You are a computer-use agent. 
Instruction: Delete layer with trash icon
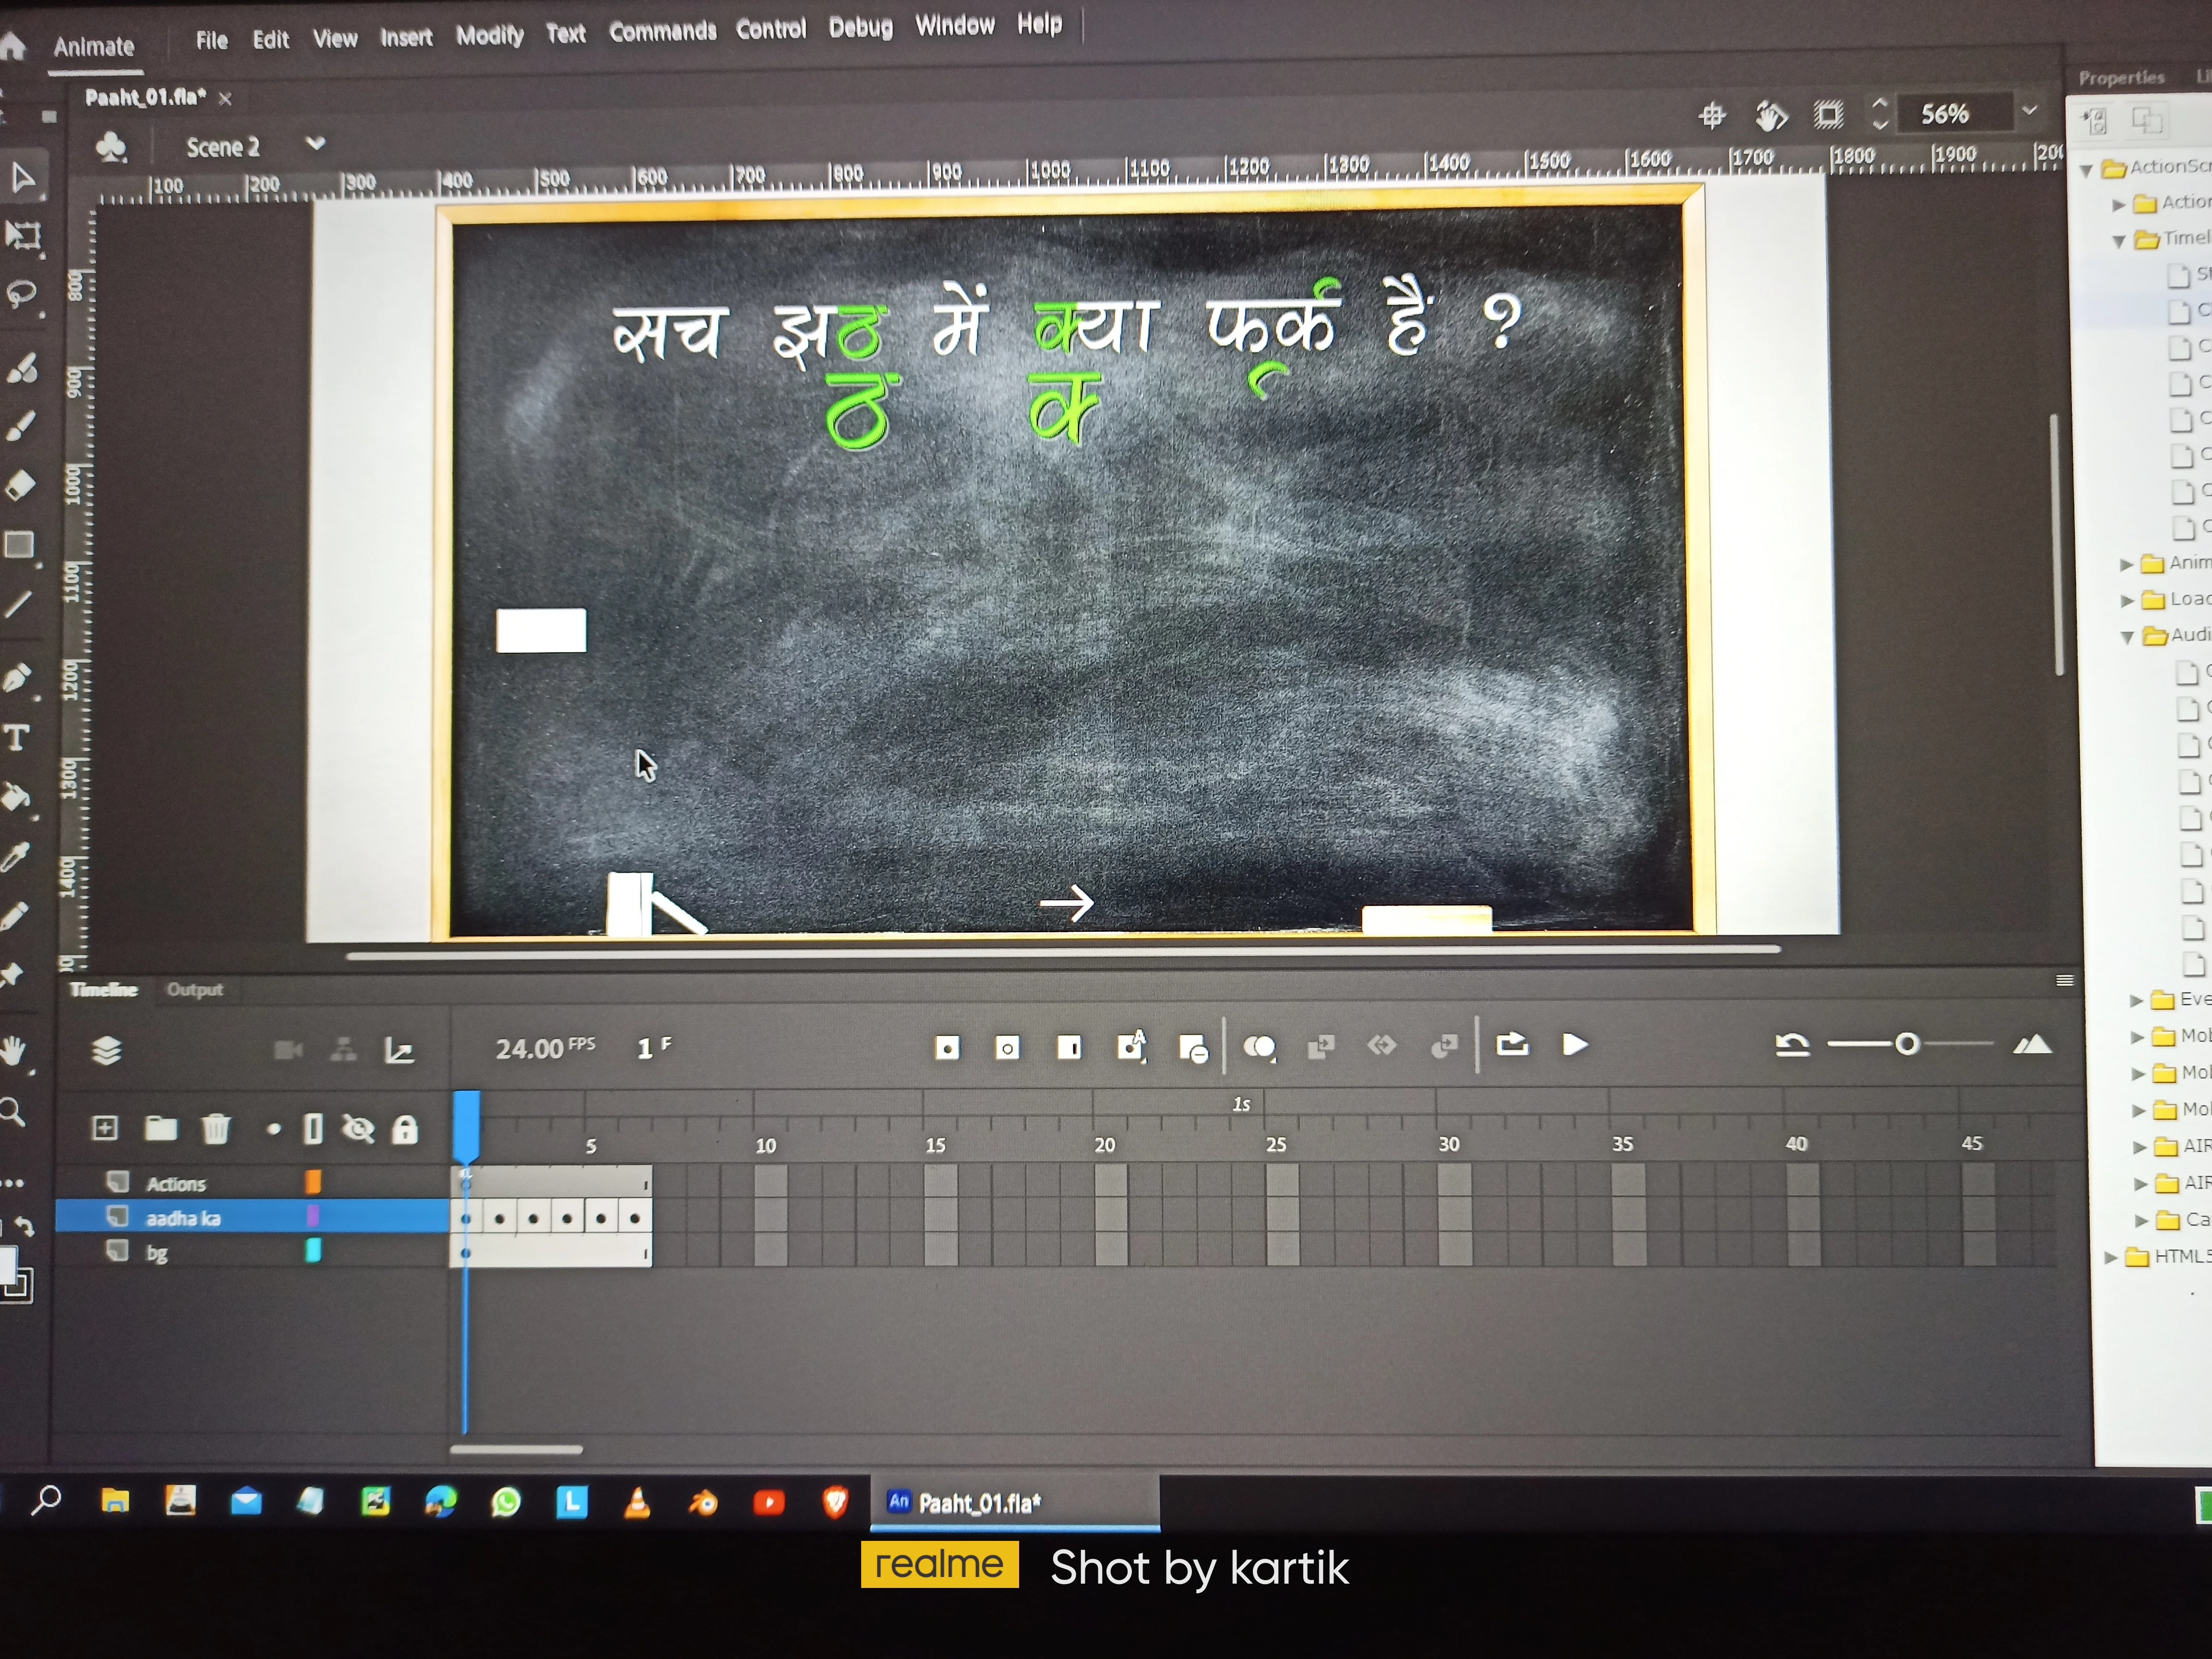[x=215, y=1129]
